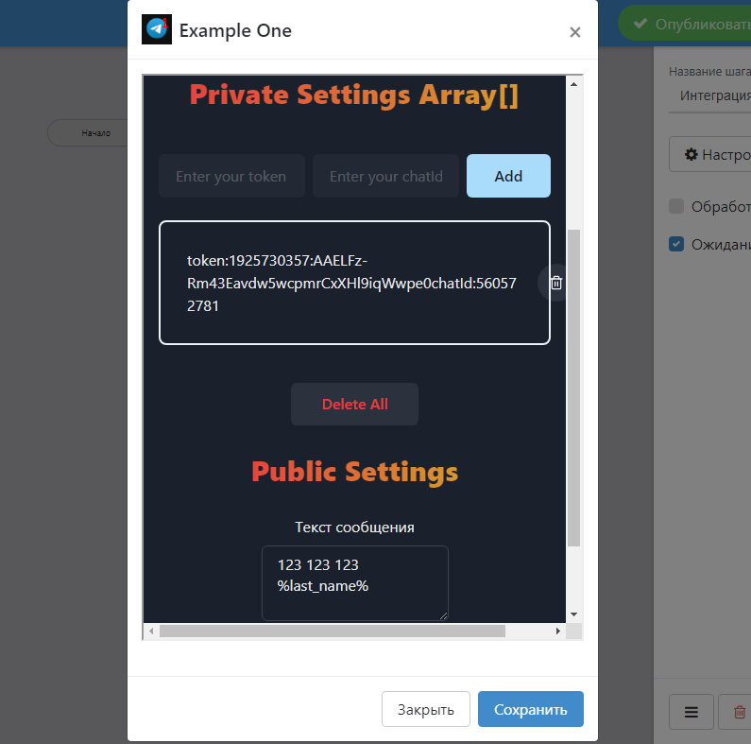Close the Example One dialog with X

(574, 32)
